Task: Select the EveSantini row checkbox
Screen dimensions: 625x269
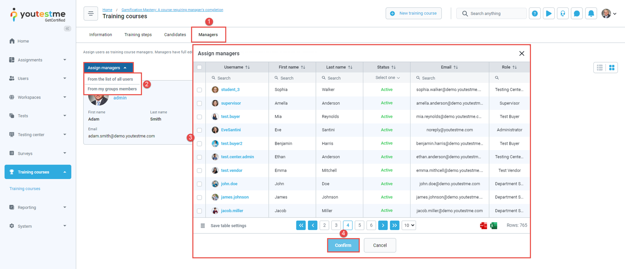Action: click(200, 130)
